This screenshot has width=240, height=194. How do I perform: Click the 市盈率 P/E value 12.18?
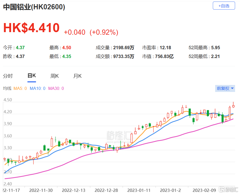click(x=165, y=48)
